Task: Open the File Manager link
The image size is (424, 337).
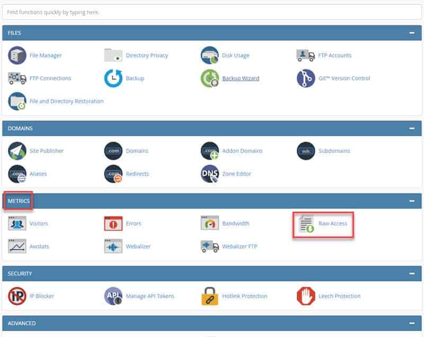Action: click(46, 56)
